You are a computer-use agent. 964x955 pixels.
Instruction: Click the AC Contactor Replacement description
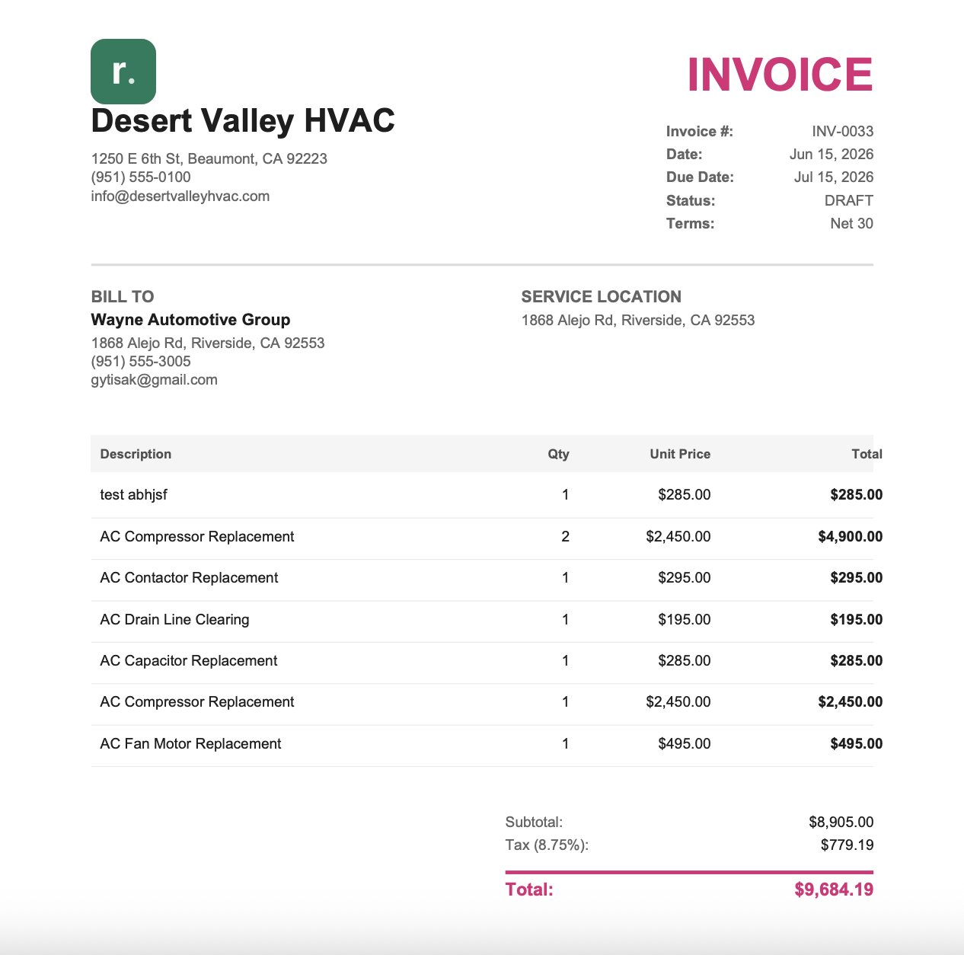coord(189,578)
